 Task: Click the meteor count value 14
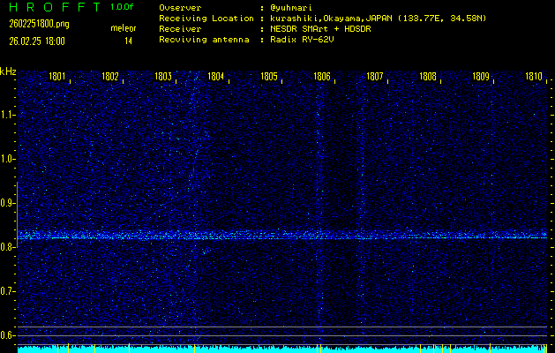pyautogui.click(x=128, y=40)
